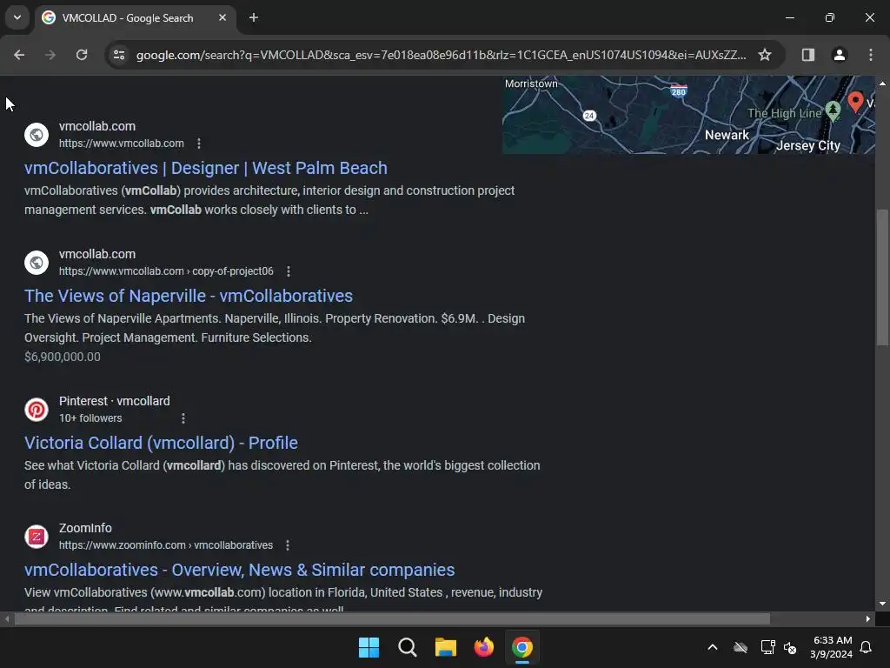Image resolution: width=890 pixels, height=668 pixels.
Task: Open more options for Pinterest vmcollard result
Action: [183, 418]
